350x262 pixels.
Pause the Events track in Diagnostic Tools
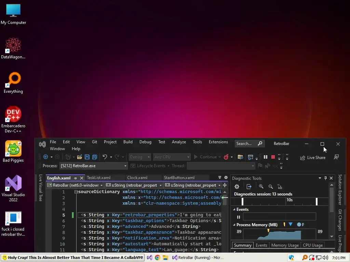click(x=238, y=217)
